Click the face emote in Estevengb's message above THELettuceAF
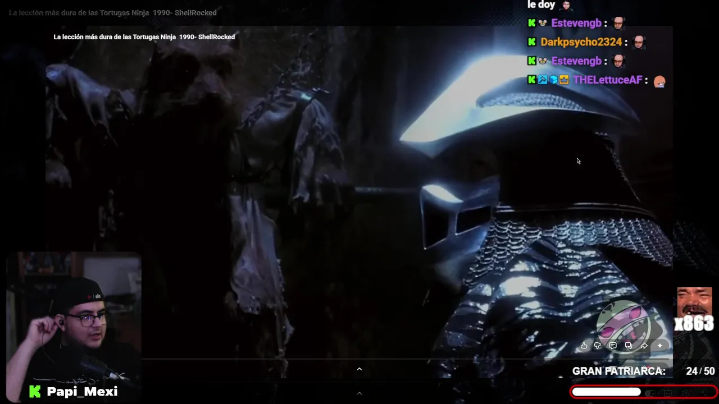Viewport: 719px width, 404px height. click(x=618, y=61)
